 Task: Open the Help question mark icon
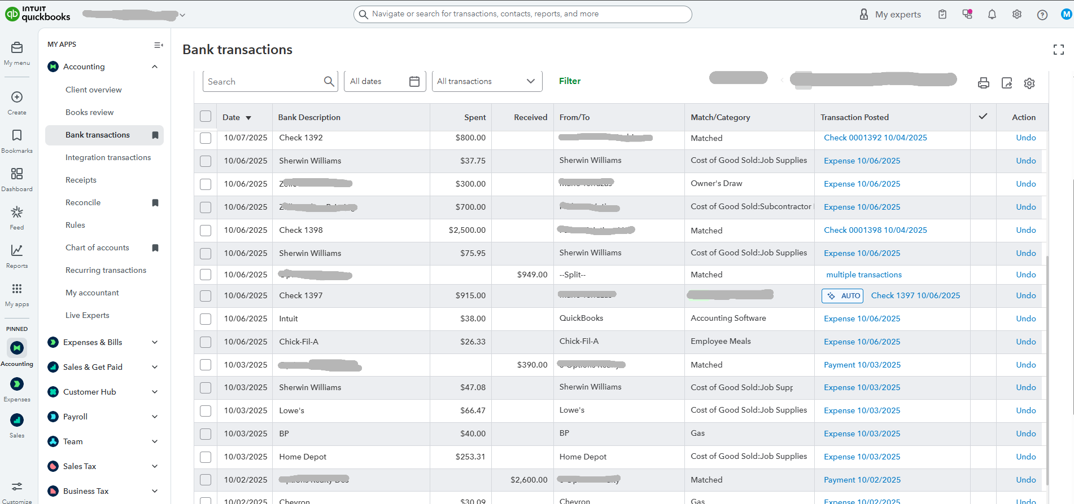[x=1042, y=15]
